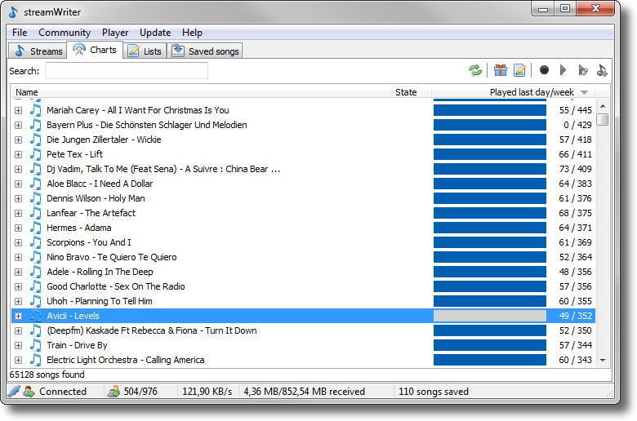Image resolution: width=637 pixels, height=421 pixels.
Task: Click the 110 songs saved status text
Action: pyautogui.click(x=434, y=392)
